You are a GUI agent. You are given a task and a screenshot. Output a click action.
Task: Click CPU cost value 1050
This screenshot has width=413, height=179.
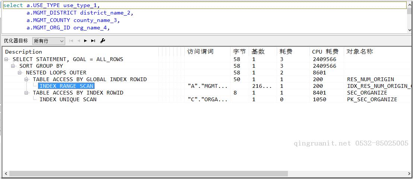(x=320, y=99)
